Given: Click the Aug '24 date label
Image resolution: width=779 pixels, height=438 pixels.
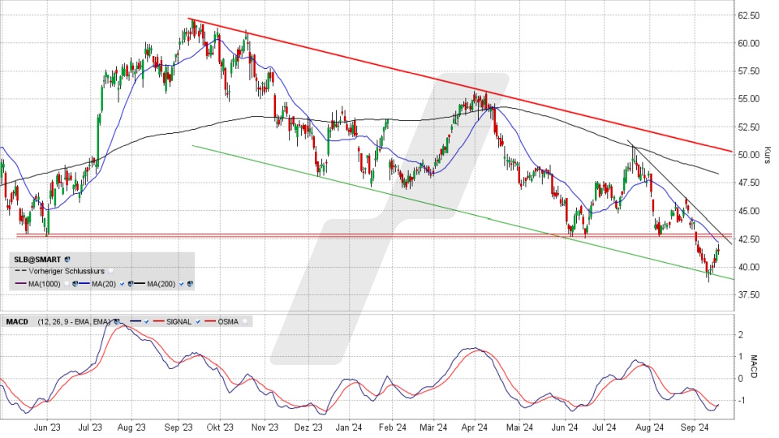Looking at the screenshot, I should [650, 427].
